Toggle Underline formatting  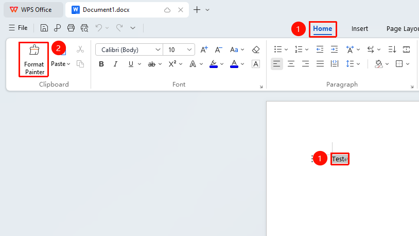coord(131,64)
